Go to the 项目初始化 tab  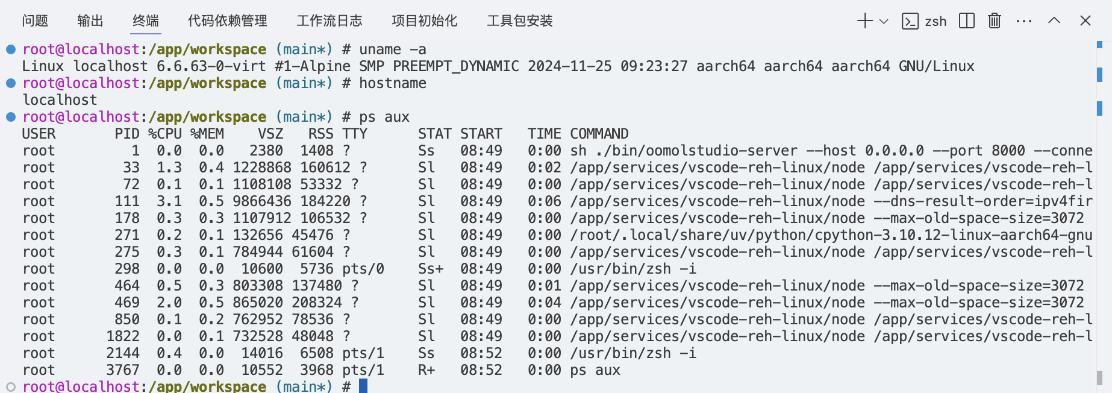(x=425, y=21)
